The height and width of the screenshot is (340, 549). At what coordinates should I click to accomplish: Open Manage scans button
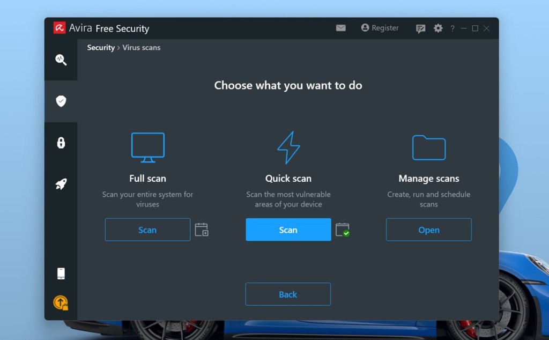pyautogui.click(x=429, y=230)
